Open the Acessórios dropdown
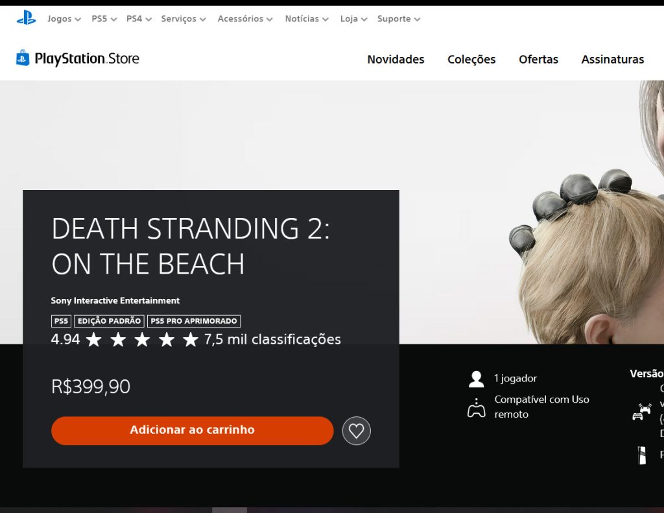The height and width of the screenshot is (513, 664). pos(245,19)
